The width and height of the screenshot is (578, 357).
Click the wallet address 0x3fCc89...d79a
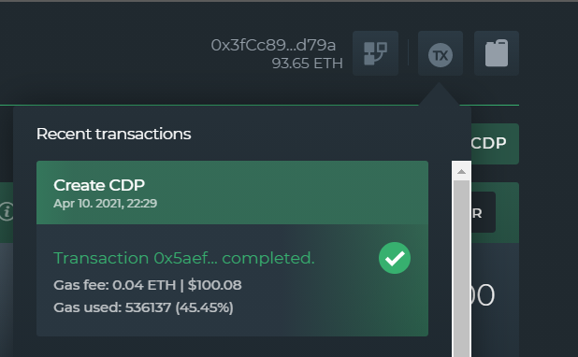pos(273,45)
